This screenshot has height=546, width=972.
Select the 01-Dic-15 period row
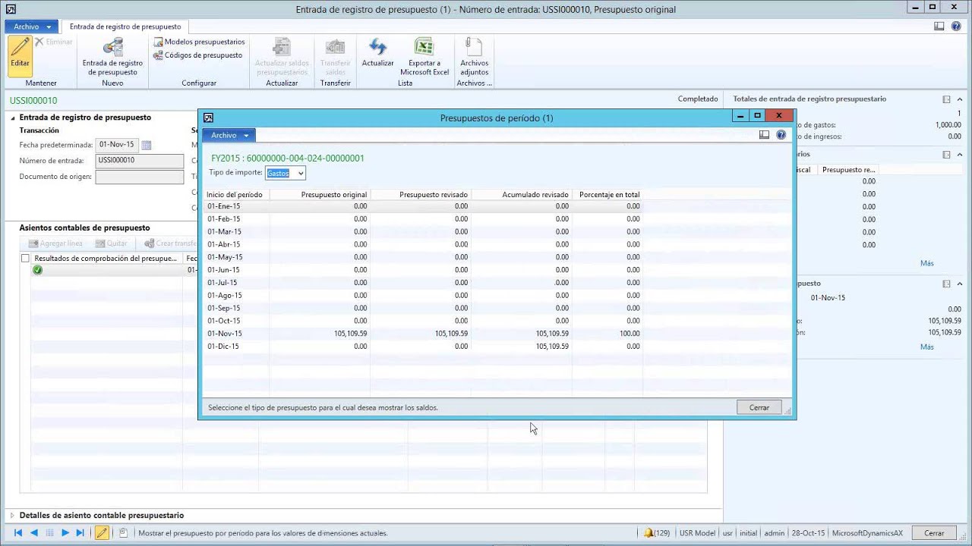(423, 347)
